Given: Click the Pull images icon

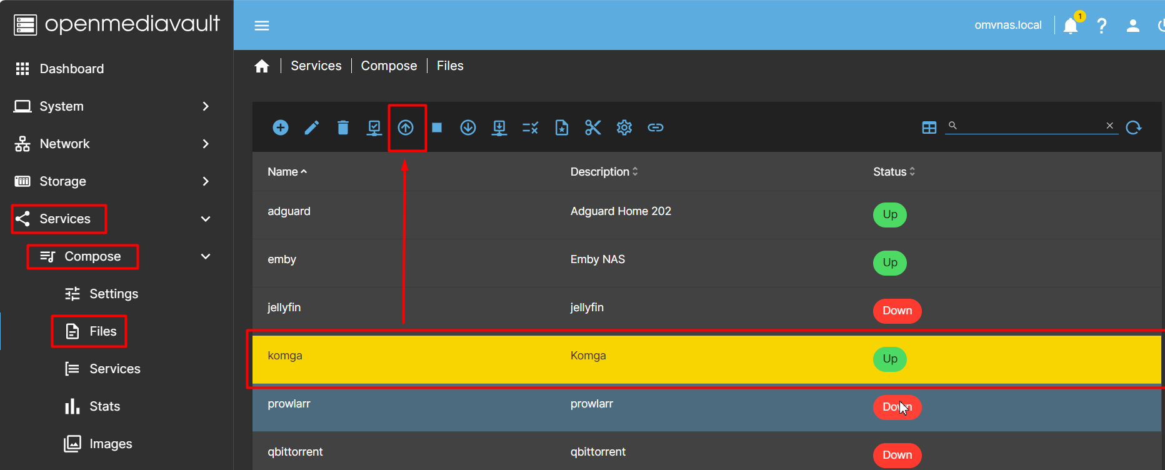Looking at the screenshot, I should (499, 127).
